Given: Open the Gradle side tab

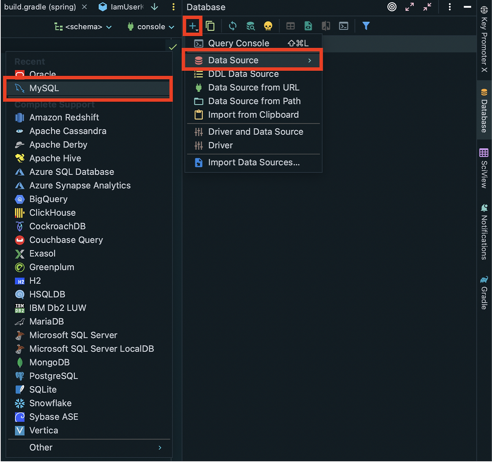Looking at the screenshot, I should (484, 293).
